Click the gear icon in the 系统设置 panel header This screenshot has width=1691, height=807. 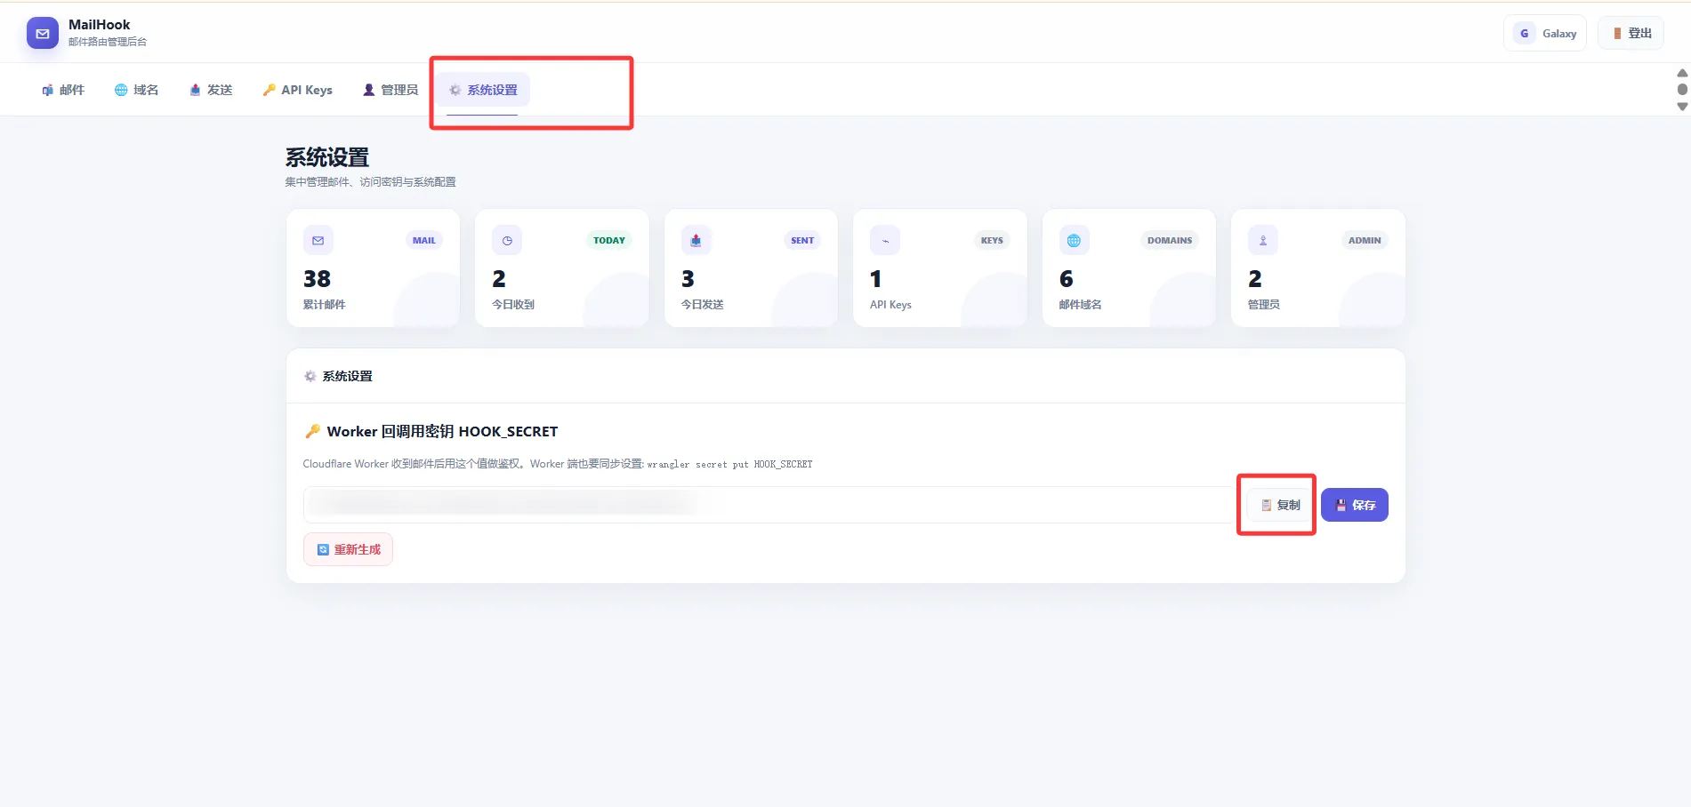point(310,376)
